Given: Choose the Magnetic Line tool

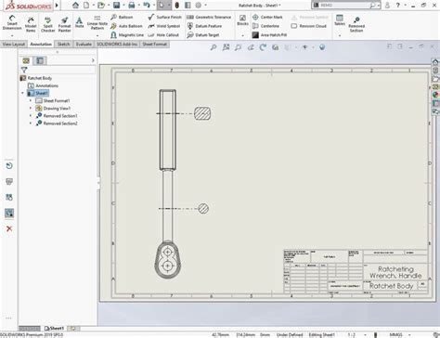Looking at the screenshot, I should [127, 35].
